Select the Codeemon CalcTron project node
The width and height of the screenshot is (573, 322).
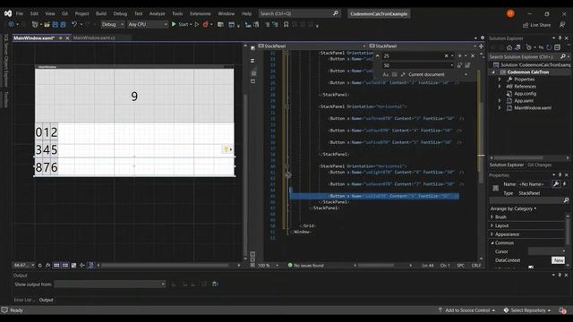coord(527,72)
